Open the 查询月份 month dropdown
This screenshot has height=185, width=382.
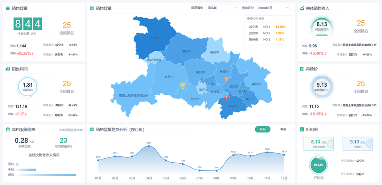[273, 8]
